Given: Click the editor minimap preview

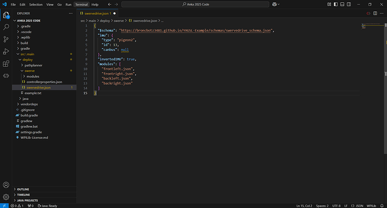Looking at the screenshot, I should [372, 26].
